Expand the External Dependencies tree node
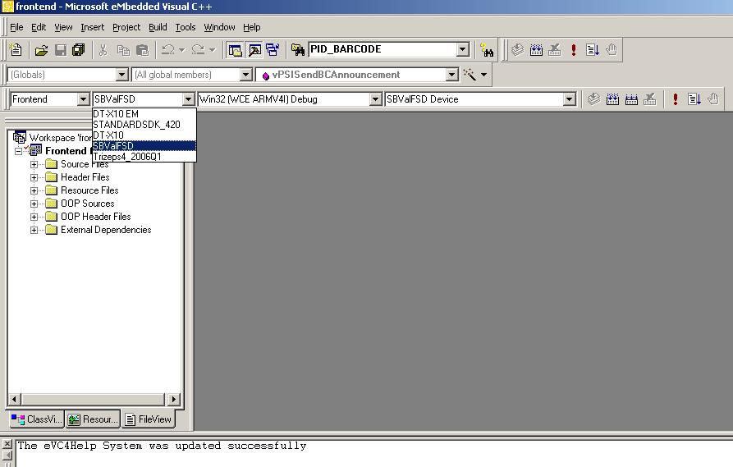This screenshot has height=467, width=733. [x=34, y=230]
